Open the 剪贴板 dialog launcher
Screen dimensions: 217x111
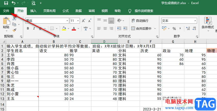point(21,37)
